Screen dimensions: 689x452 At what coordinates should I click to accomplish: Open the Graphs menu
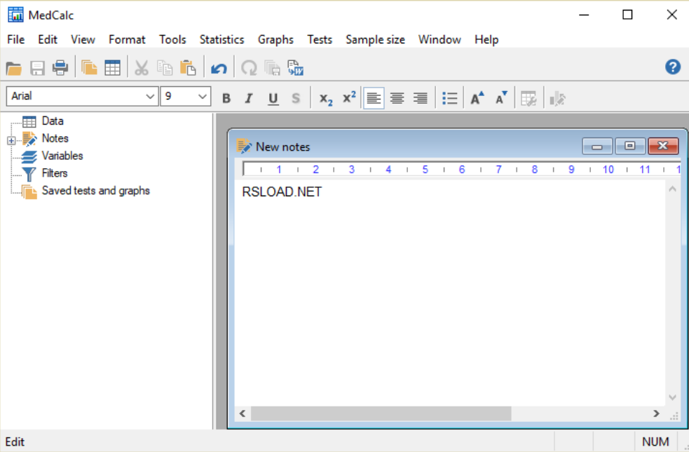[275, 39]
